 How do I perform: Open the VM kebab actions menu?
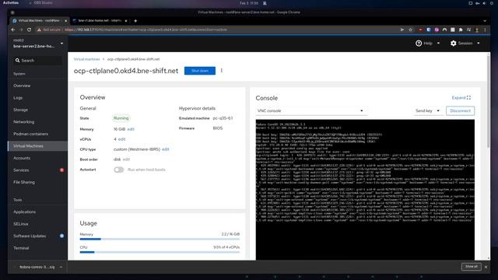(221, 71)
